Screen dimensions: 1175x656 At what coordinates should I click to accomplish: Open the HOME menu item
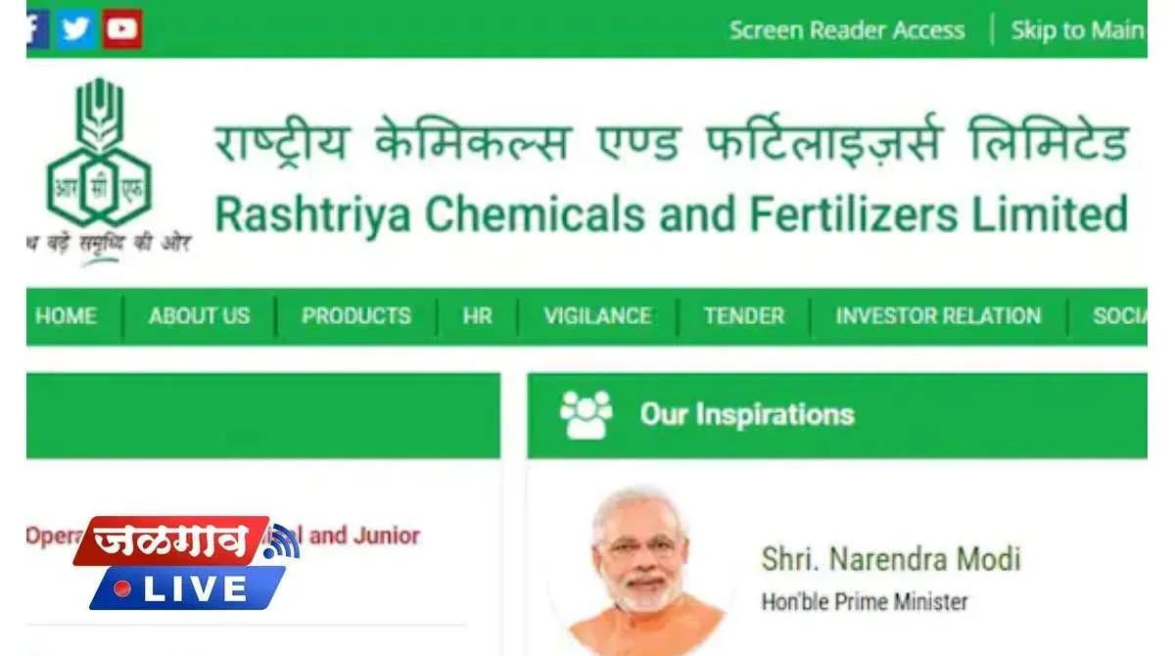67,316
